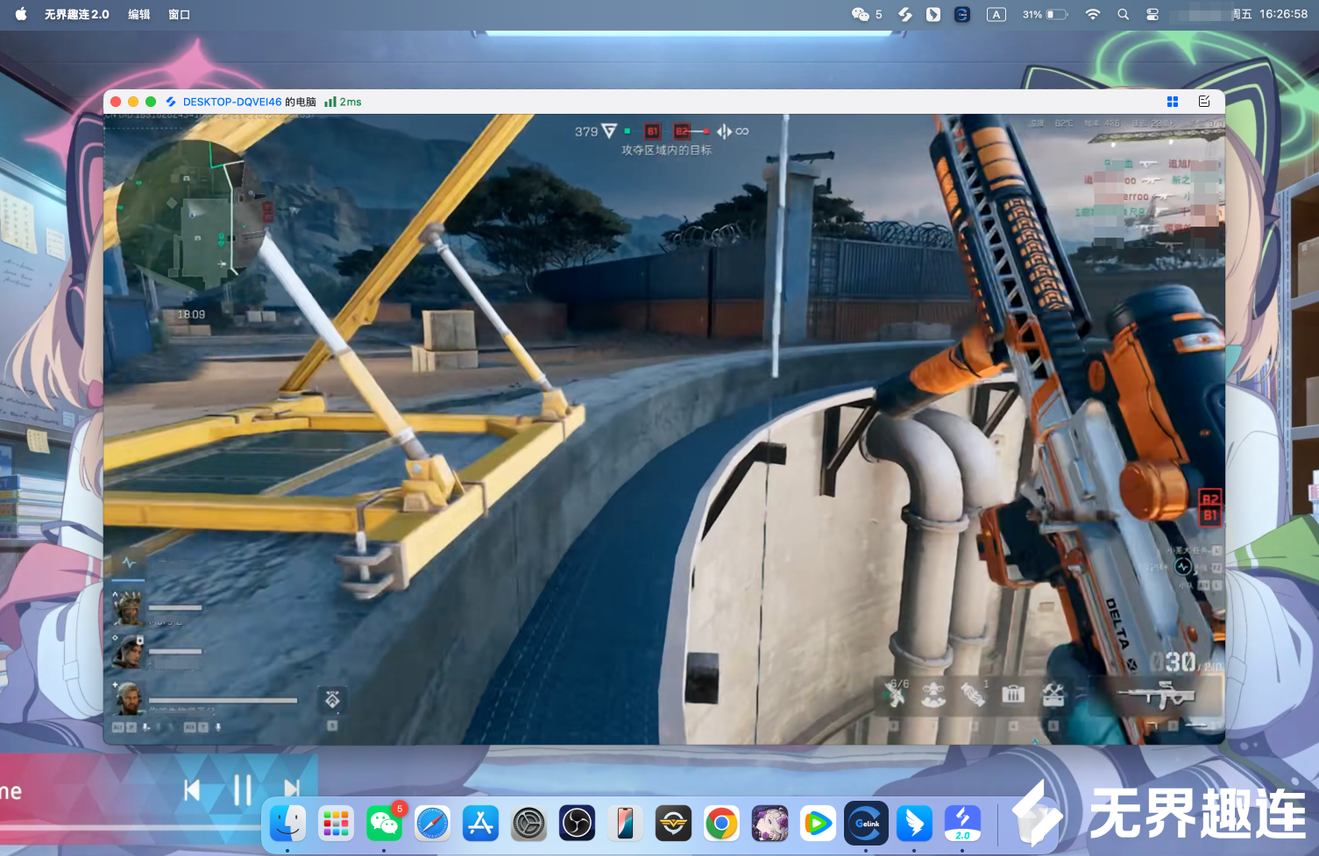This screenshot has width=1319, height=856.
Task: Click the white bird-wing menu bar icon
Action: [933, 14]
